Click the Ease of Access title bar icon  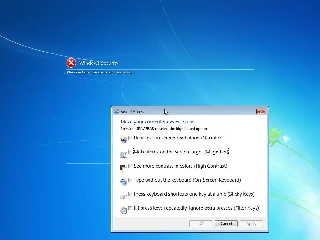click(x=117, y=111)
